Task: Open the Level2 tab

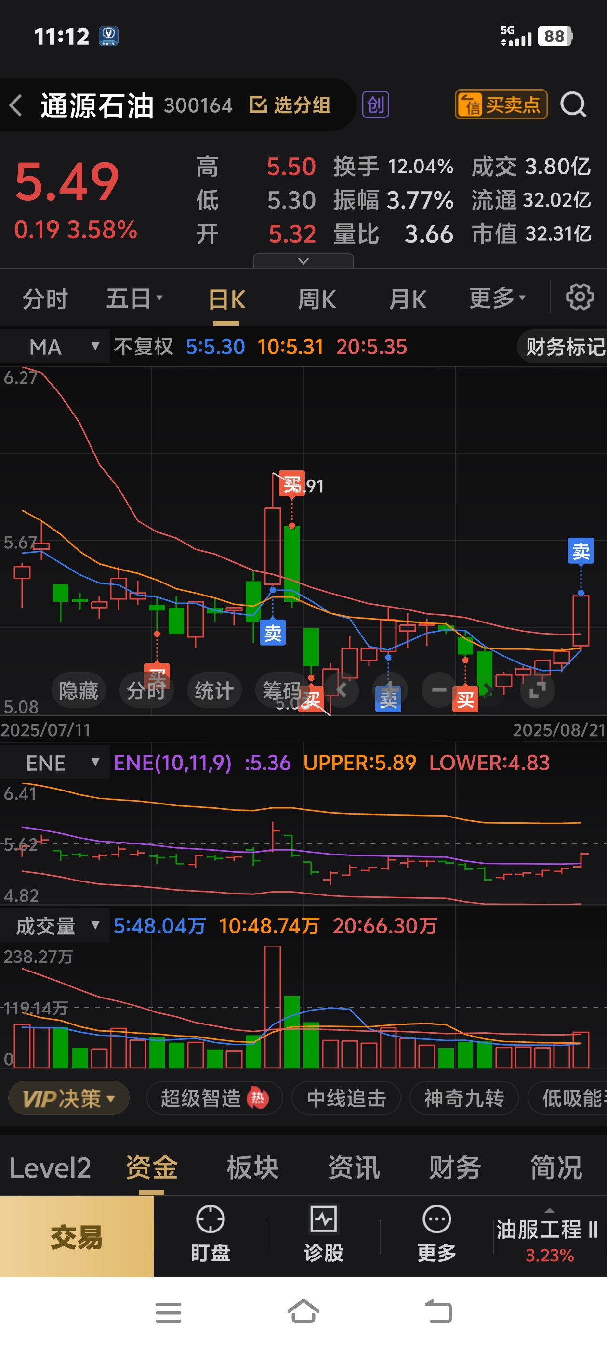Action: (50, 1168)
